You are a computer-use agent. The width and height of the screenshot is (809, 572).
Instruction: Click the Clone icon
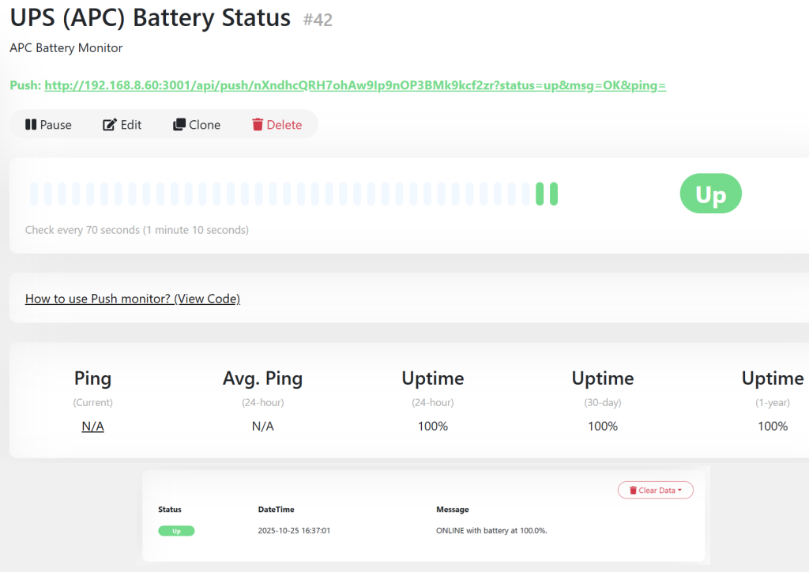[179, 124]
